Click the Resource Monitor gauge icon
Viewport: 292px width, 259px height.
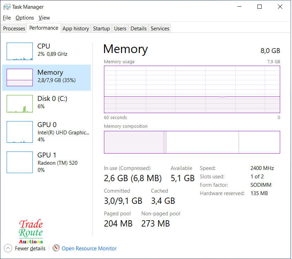56,248
